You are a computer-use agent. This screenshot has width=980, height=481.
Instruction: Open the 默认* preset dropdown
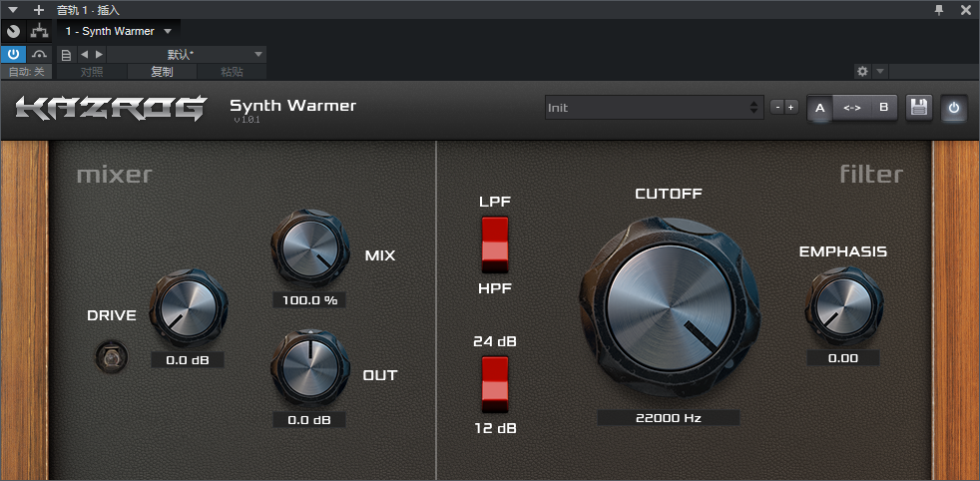tap(187, 55)
